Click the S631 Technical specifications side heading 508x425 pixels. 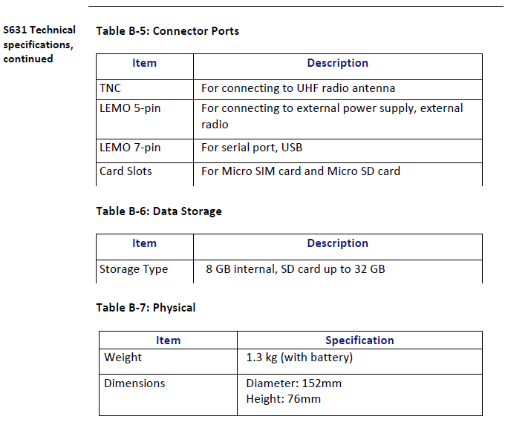pyautogui.click(x=39, y=45)
